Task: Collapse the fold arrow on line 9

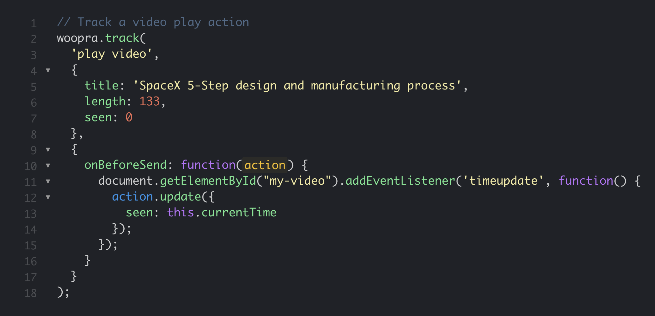Action: 48,149
